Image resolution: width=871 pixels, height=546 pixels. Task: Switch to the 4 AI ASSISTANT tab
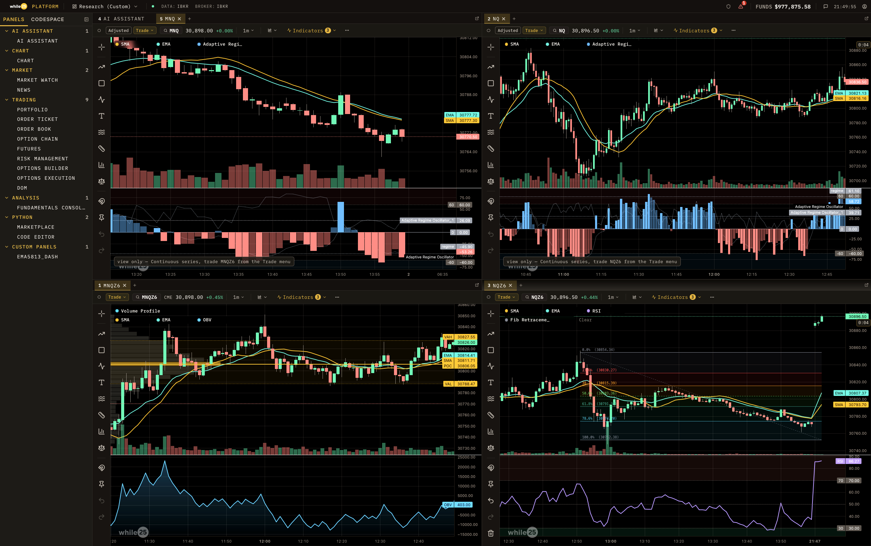click(x=121, y=19)
